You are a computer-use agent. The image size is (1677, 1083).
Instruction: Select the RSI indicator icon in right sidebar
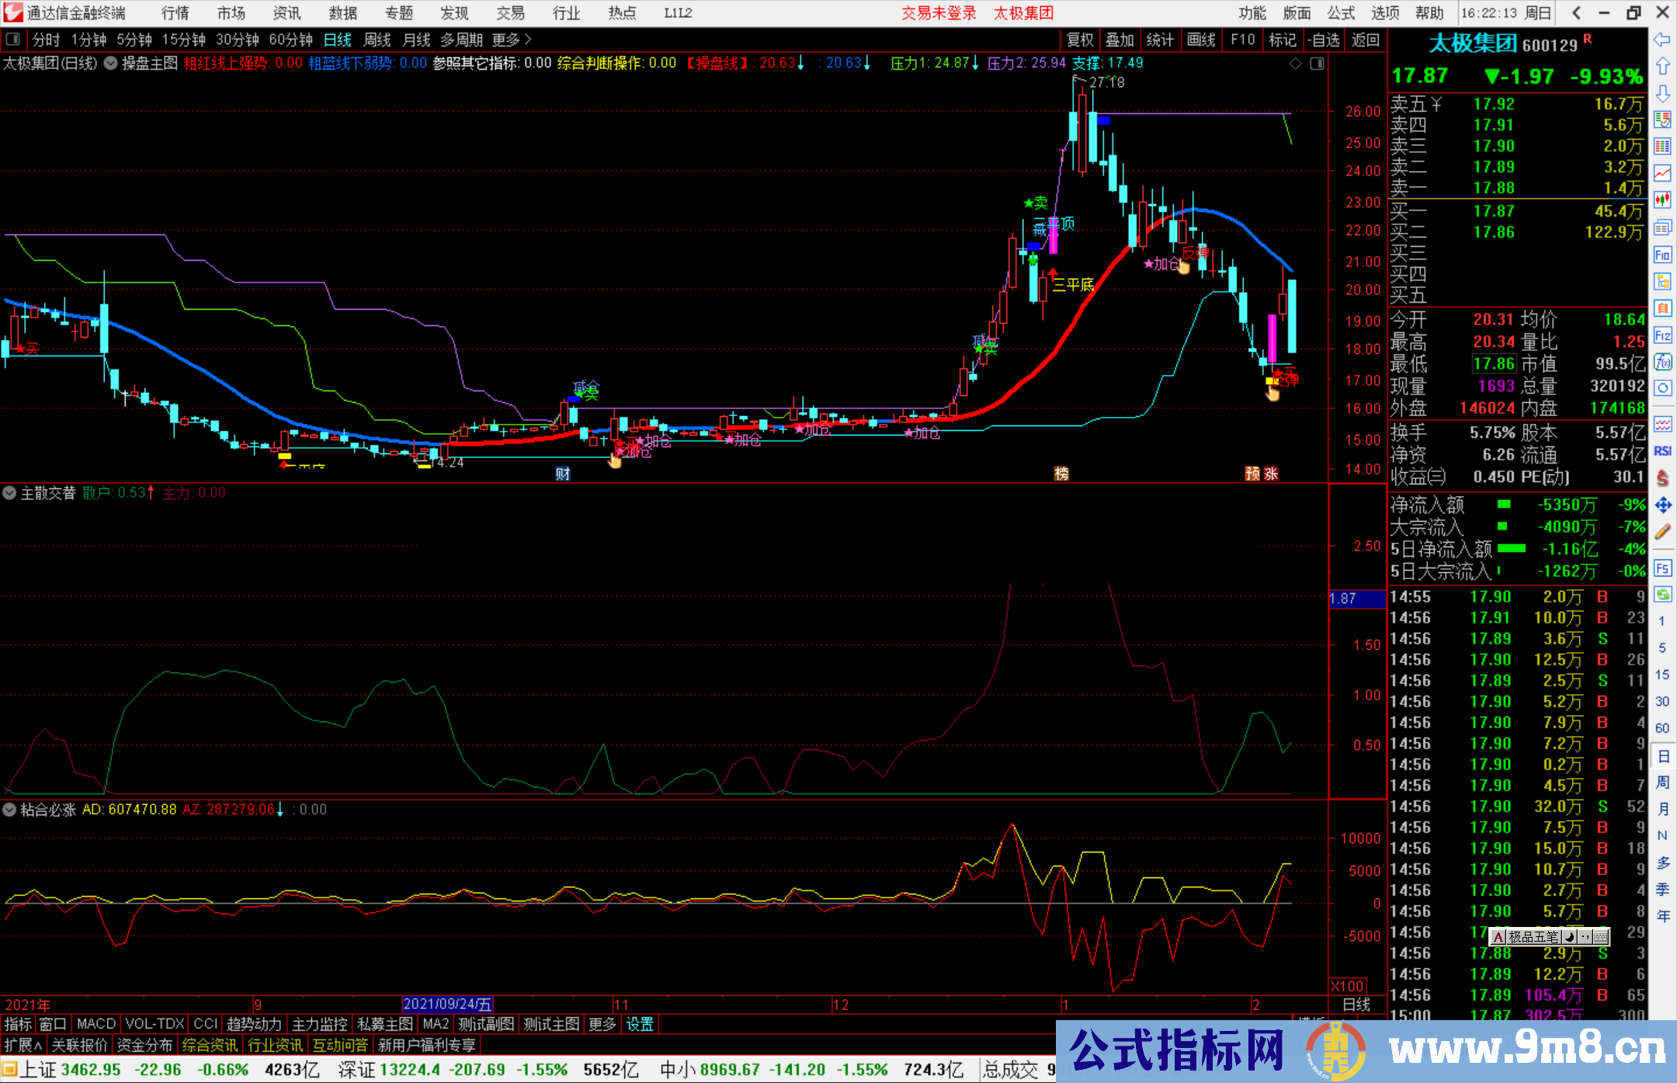coord(1663,450)
